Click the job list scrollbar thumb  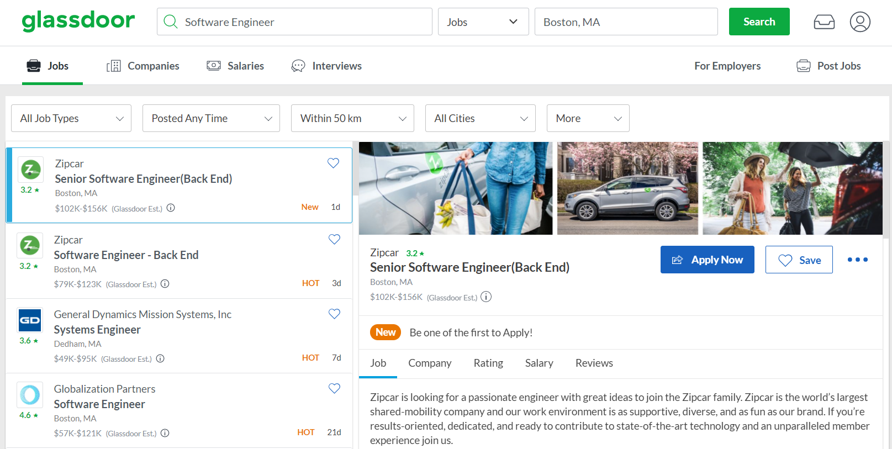tap(355, 168)
